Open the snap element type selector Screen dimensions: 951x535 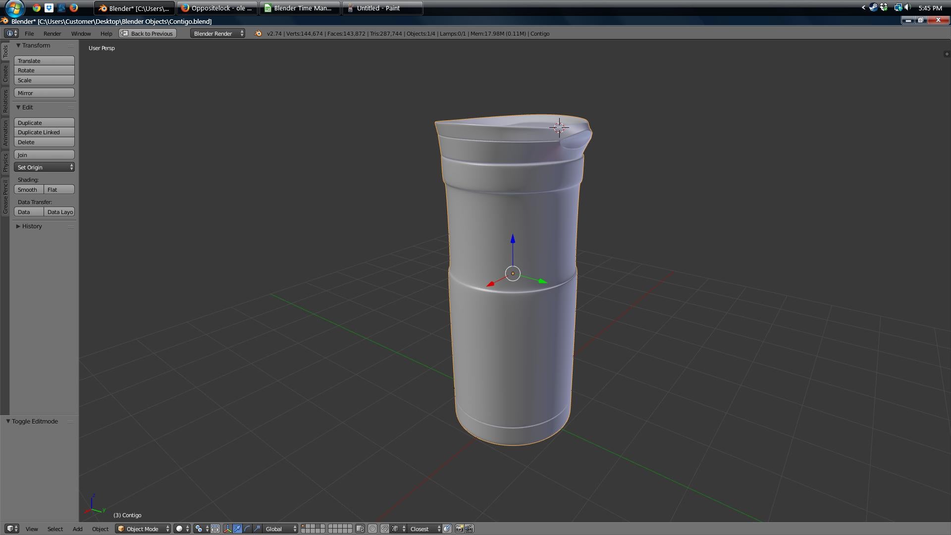[398, 529]
